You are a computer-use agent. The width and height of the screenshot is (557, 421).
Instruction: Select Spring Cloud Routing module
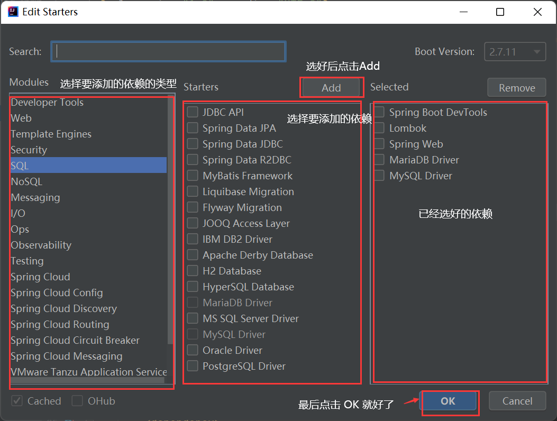click(x=88, y=324)
